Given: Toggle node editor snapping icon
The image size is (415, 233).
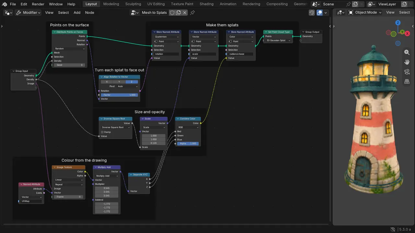Looking at the screenshot, I should [x=312, y=12].
